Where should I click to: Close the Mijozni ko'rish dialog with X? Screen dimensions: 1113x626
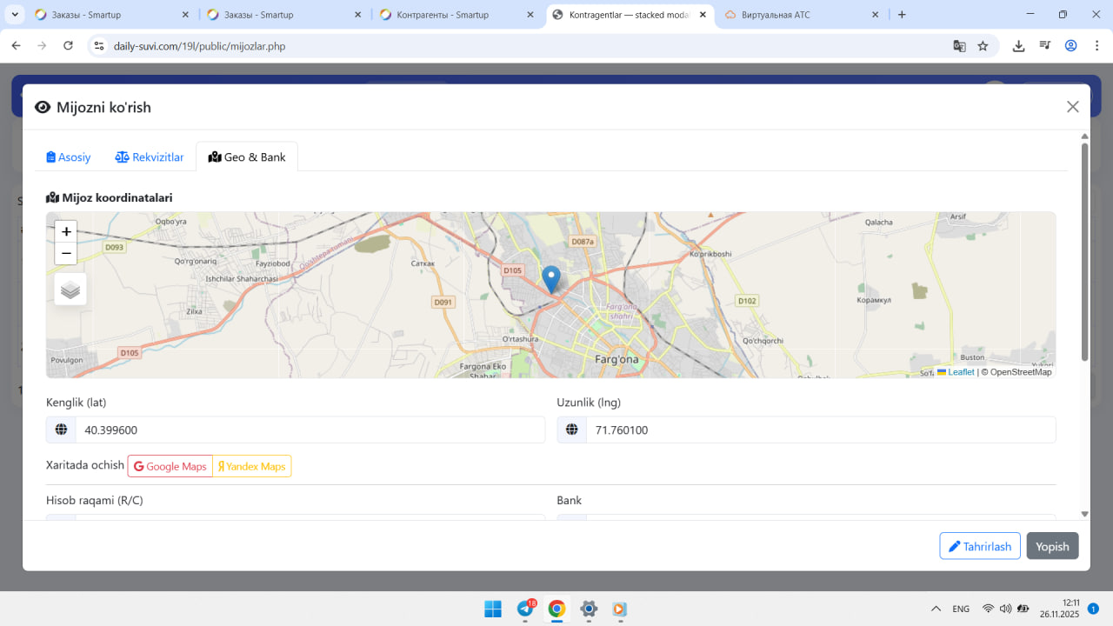point(1072,107)
